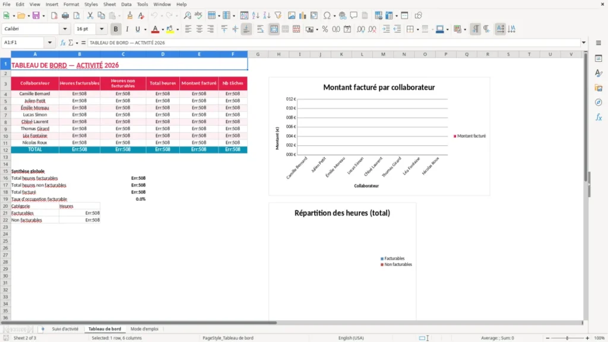608x342 pixels.
Task: Toggle Merge and Center Cells
Action: 274,29
